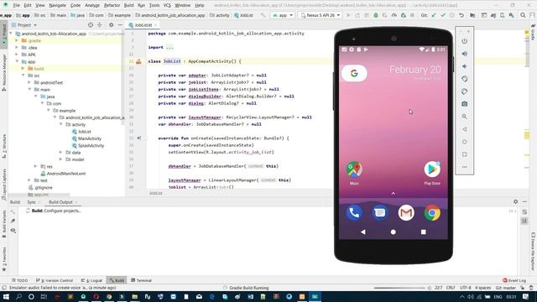
Task: Expand the .gradle folder
Action: 17,40
